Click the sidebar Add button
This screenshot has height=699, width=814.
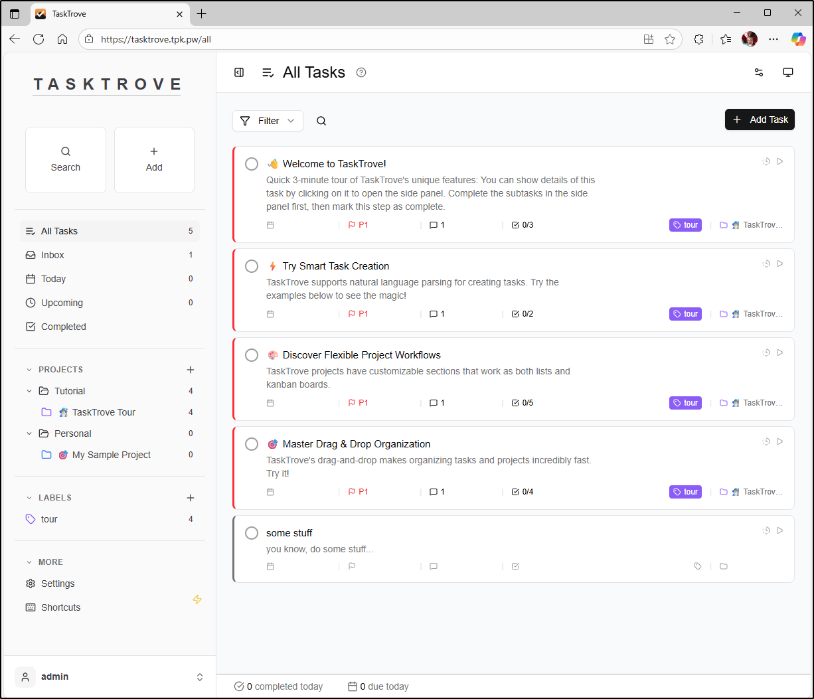pos(154,160)
